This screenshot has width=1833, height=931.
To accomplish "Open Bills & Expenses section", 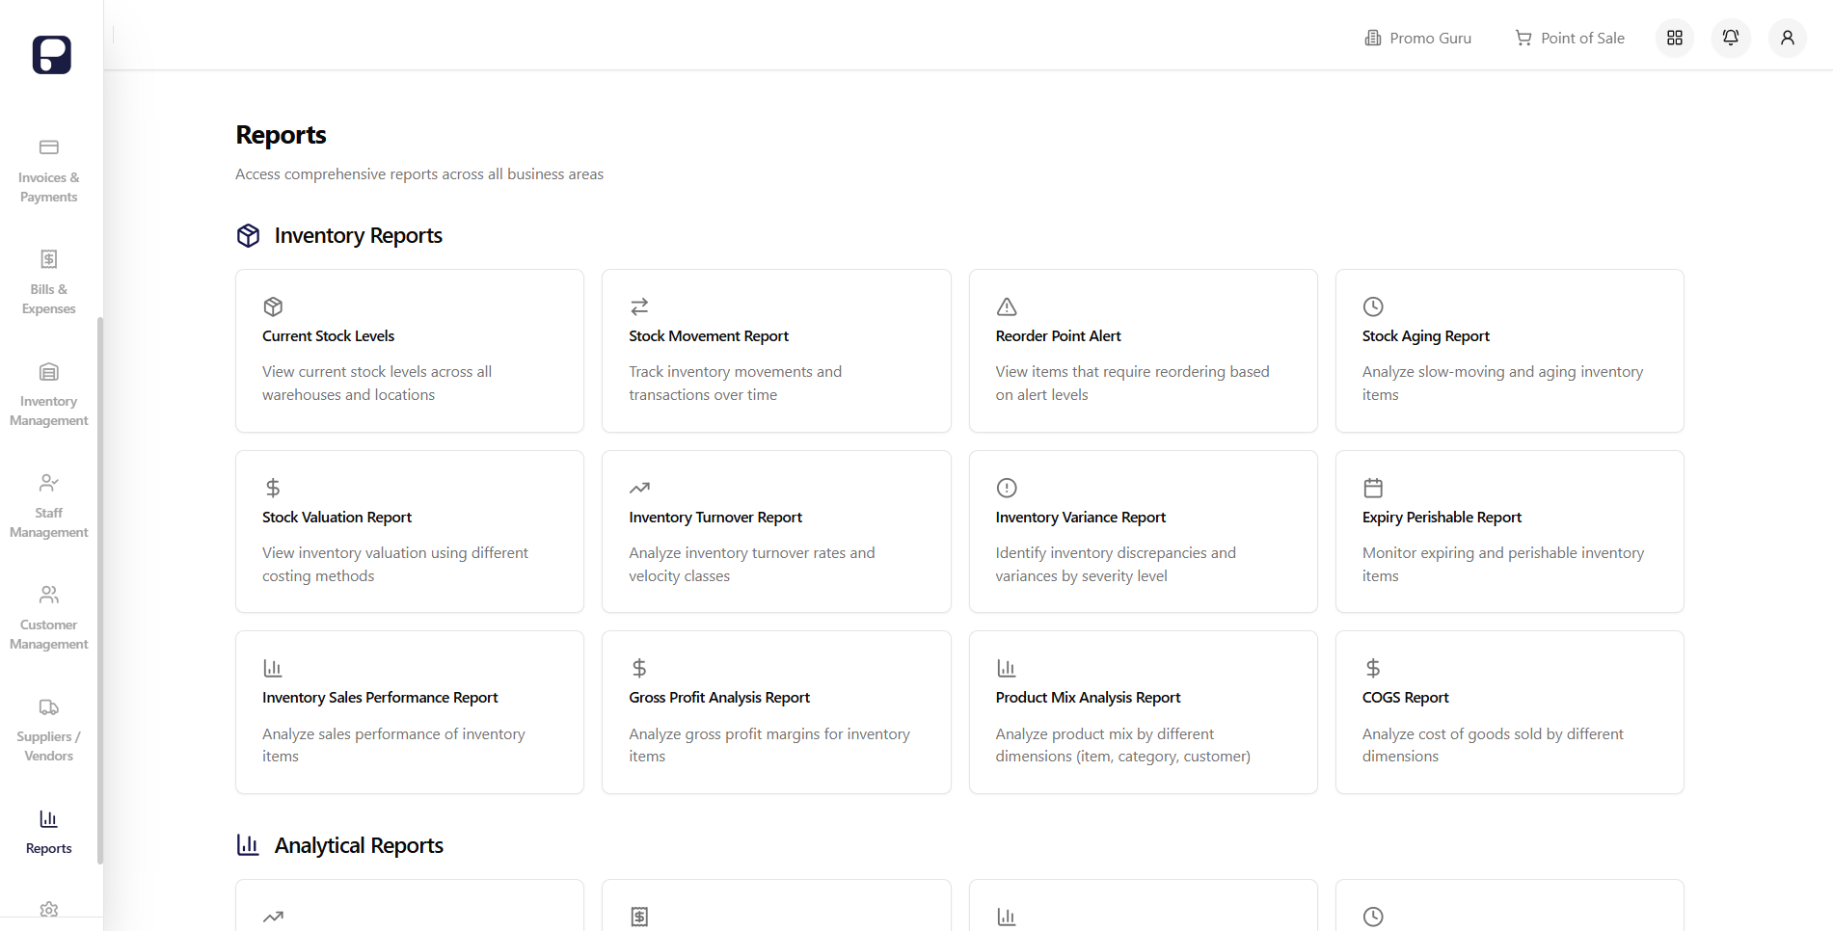I will [x=48, y=282].
